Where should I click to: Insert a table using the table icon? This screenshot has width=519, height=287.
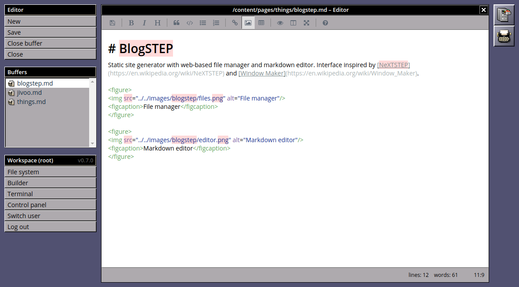[261, 23]
